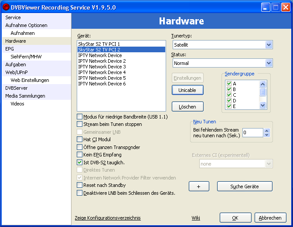Expand the Status dropdown
The width and height of the screenshot is (293, 227).
269,63
